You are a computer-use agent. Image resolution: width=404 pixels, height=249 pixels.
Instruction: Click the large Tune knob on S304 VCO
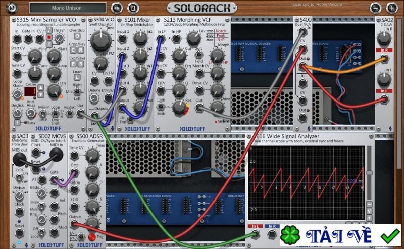coord(101,41)
